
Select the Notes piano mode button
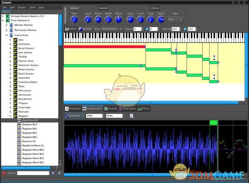[71, 29]
